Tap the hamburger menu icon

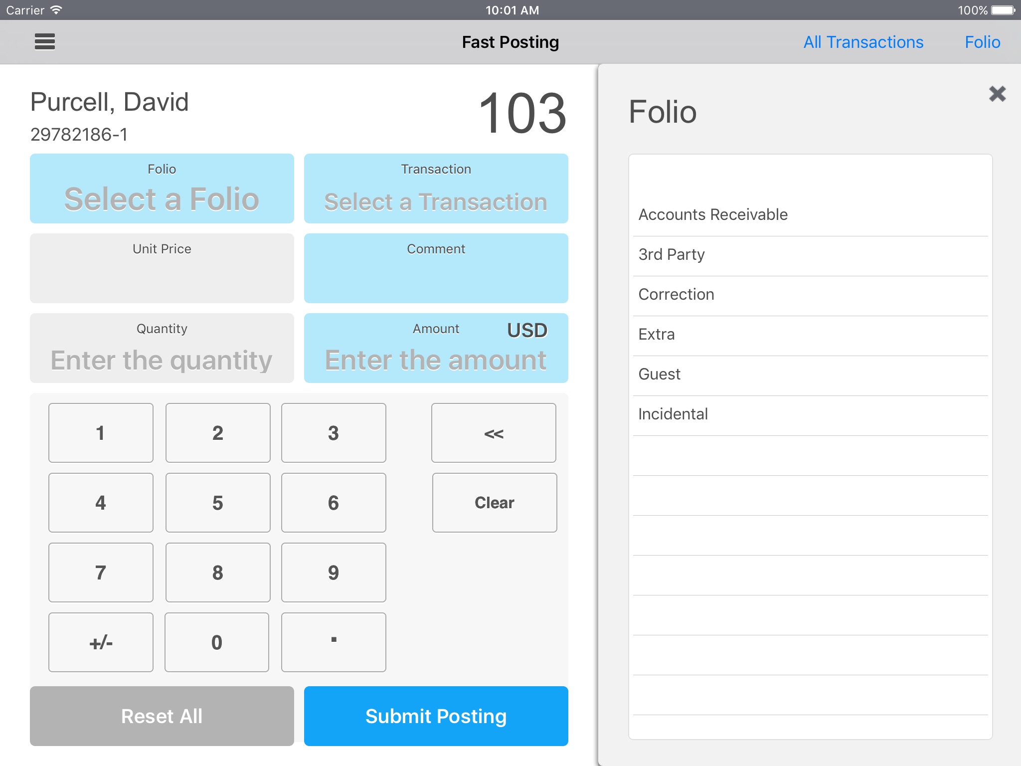point(44,43)
